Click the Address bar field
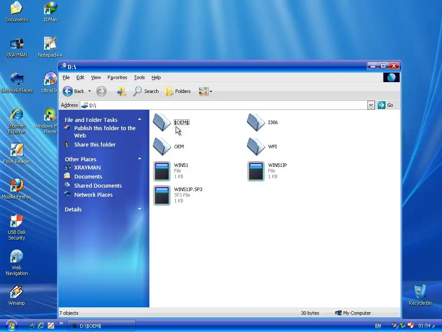Screen dimensions: 442x332 224,105
